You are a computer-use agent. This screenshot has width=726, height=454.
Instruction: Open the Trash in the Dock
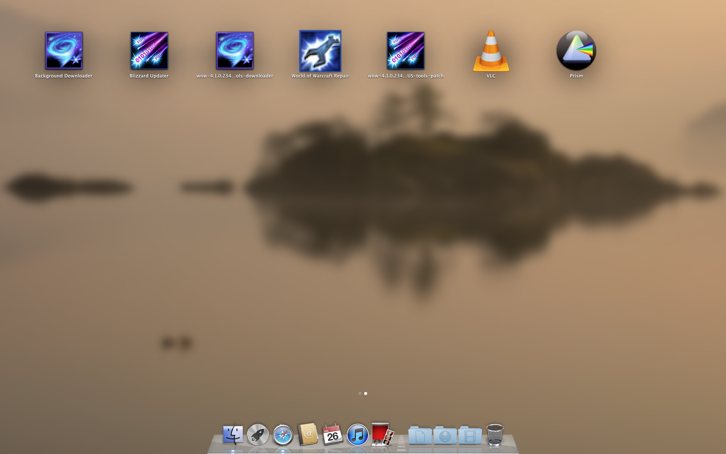[495, 435]
